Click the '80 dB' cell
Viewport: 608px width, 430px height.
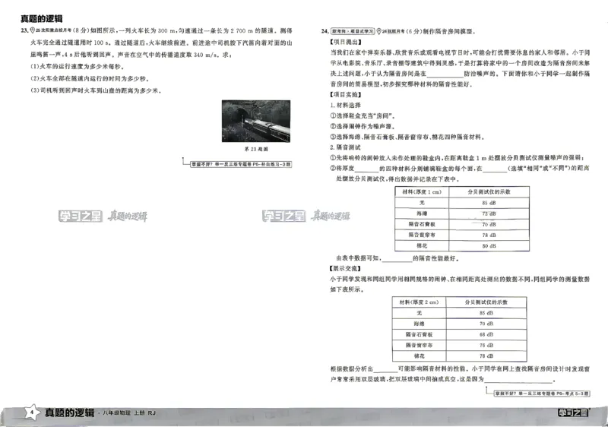489,246
